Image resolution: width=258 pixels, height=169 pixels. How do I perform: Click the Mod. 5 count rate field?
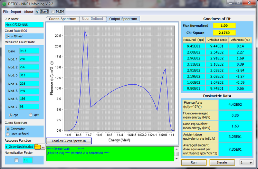click(x=29, y=91)
